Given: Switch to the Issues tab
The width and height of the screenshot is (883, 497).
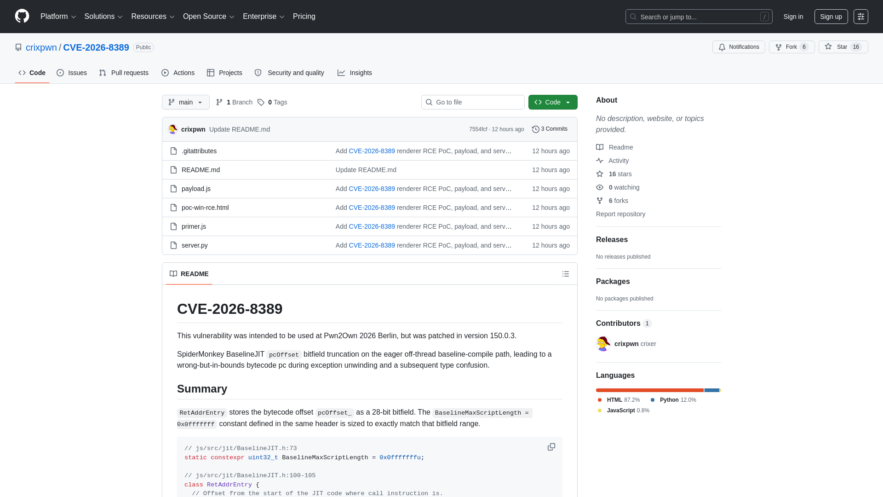Looking at the screenshot, I should (x=72, y=73).
